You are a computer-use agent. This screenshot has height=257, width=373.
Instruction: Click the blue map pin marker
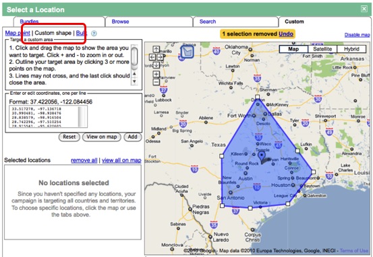[x=262, y=157]
